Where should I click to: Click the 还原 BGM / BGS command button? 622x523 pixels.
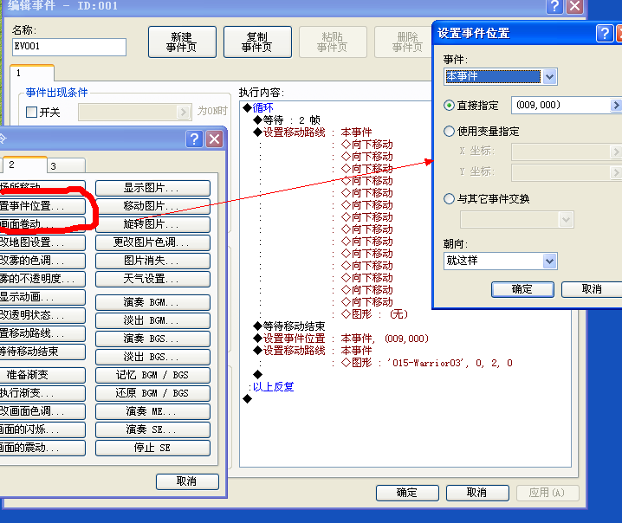click(x=152, y=394)
